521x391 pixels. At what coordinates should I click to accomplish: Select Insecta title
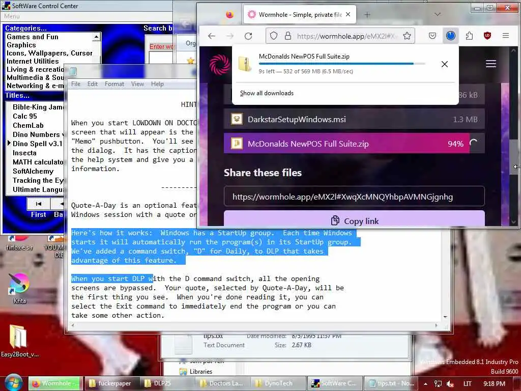coord(24,153)
